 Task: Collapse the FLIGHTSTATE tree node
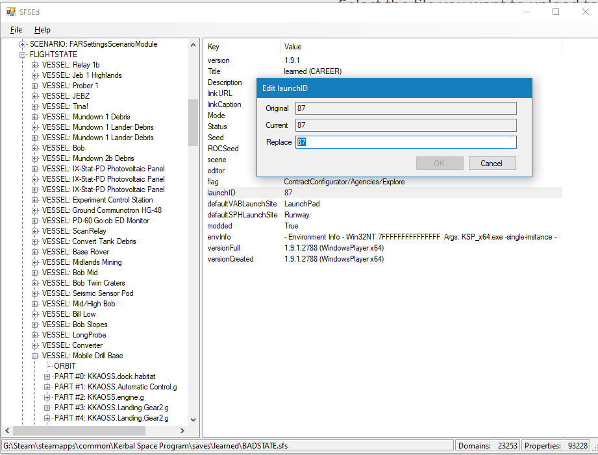pyautogui.click(x=23, y=55)
